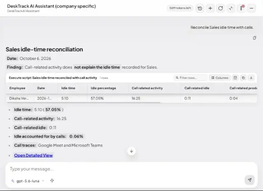Copy table data icon

(x=243, y=78)
